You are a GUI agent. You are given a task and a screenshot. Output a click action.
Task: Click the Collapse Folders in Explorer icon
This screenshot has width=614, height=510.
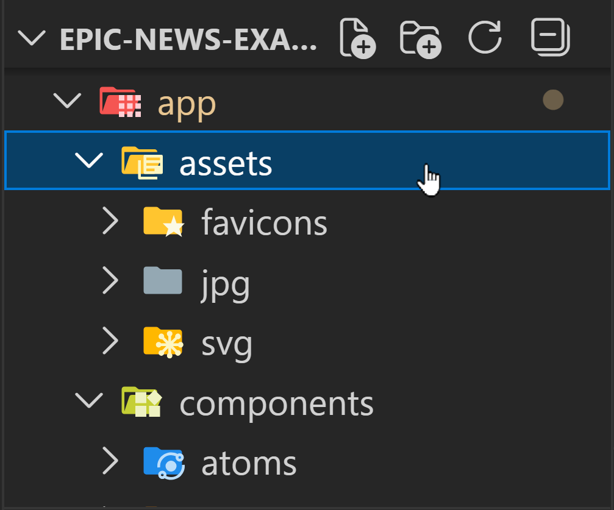point(549,38)
